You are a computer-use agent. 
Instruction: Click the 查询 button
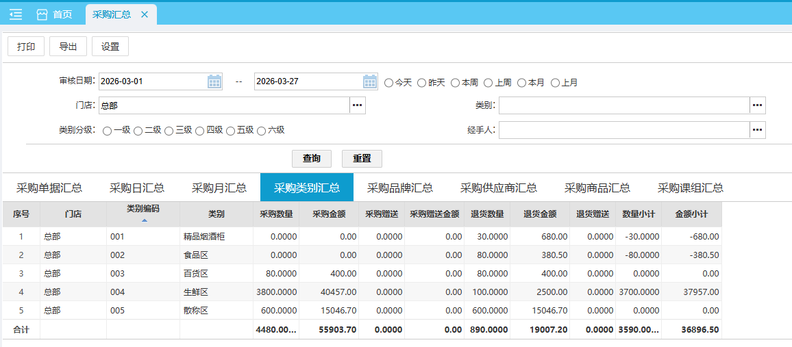pyautogui.click(x=312, y=158)
